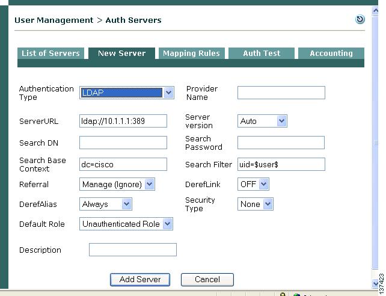Expand the Referral dropdown

pyautogui.click(x=117, y=184)
